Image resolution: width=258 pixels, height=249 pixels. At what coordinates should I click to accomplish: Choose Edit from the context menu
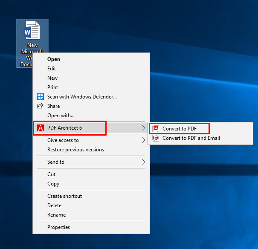(91, 68)
